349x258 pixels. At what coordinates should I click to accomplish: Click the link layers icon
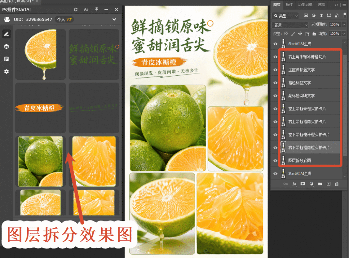pos(286,184)
